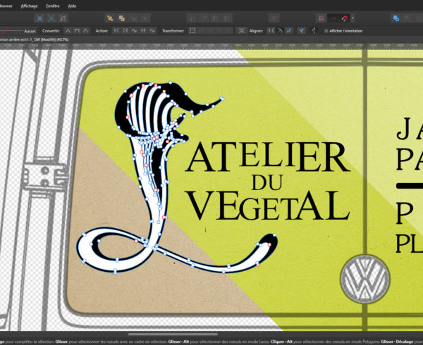The width and height of the screenshot is (423, 345).
Task: Click the horizontal scrollbar below the canvas
Action: (x=173, y=334)
